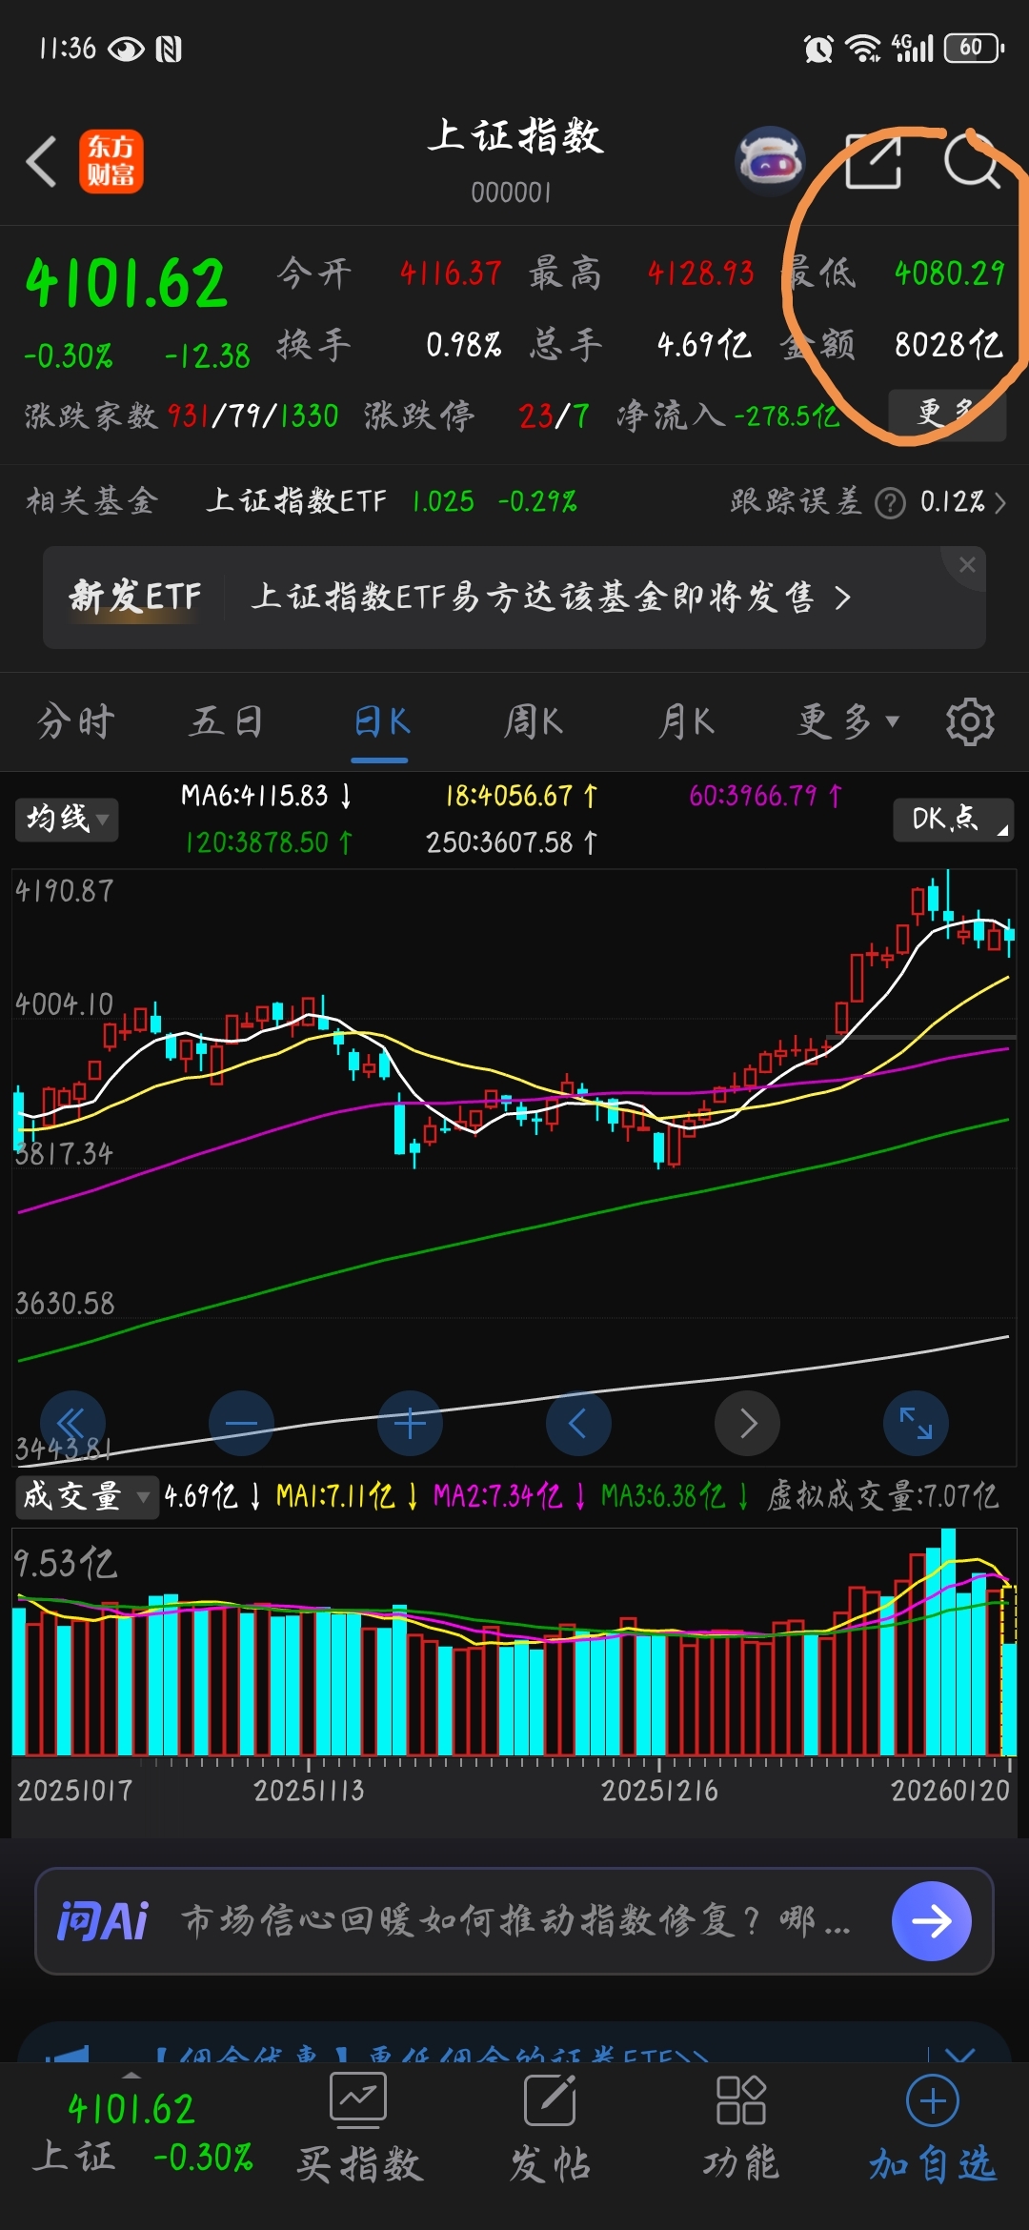Tap the 60:3966.79 moving average value

pyautogui.click(x=766, y=795)
